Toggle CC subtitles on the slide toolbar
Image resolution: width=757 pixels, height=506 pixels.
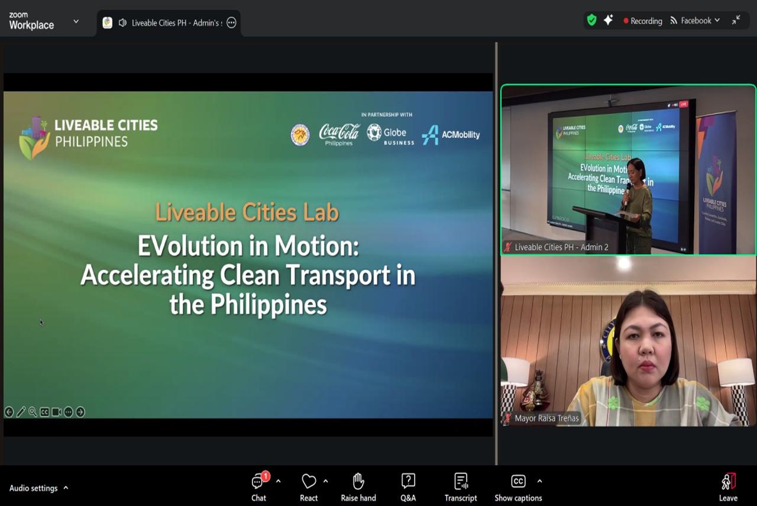(44, 412)
